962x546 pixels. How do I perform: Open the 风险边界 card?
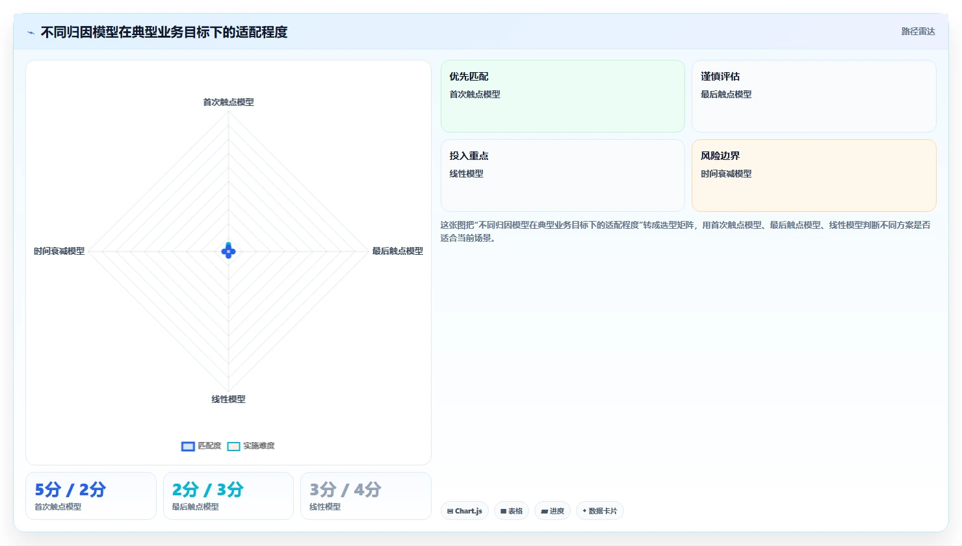point(814,175)
